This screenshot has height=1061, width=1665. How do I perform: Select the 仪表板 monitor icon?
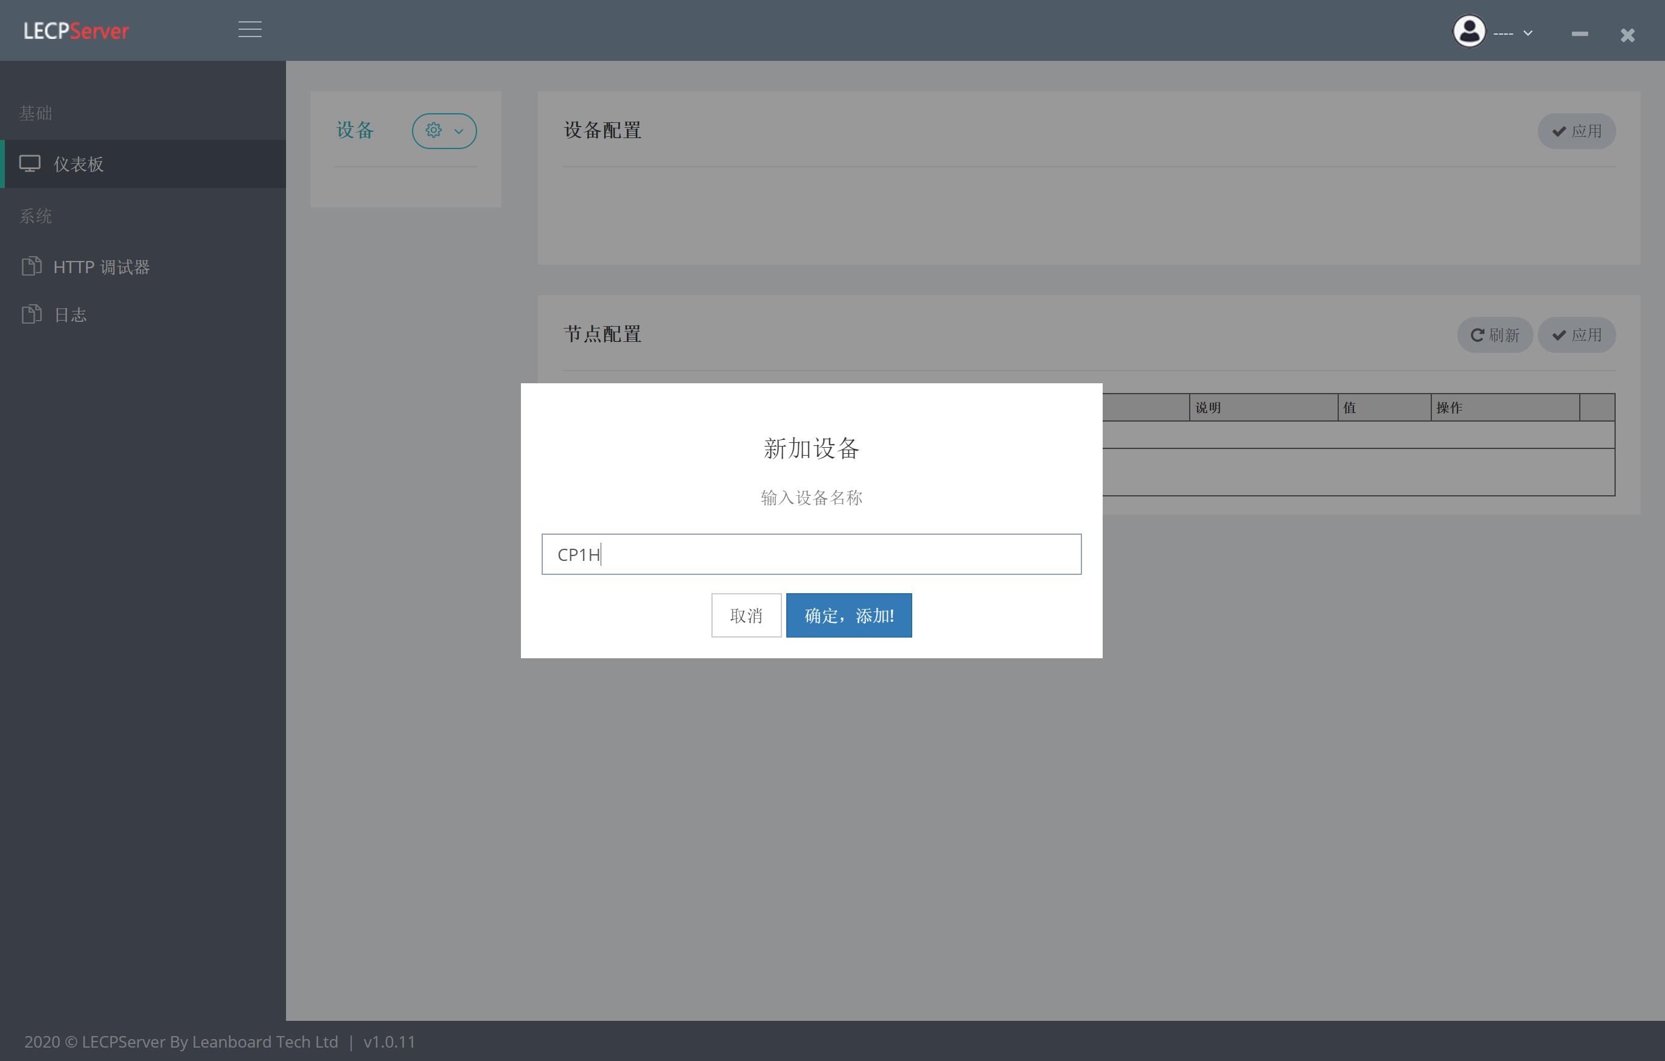32,163
